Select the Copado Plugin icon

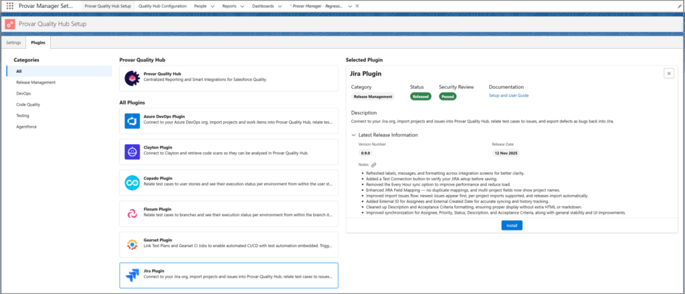tap(132, 183)
